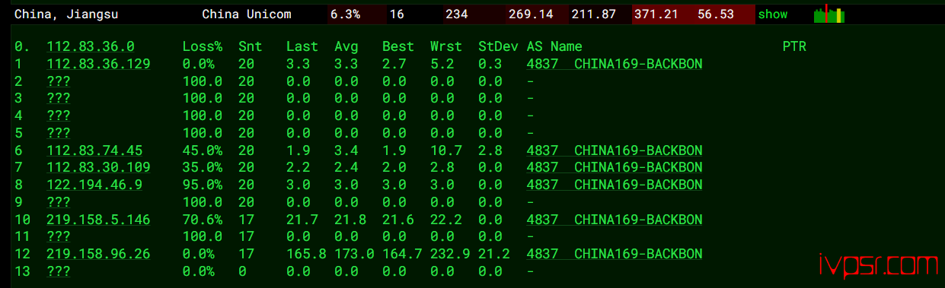Open hop 8 IP 122.194.46.9
The height and width of the screenshot is (288, 945).
(x=94, y=185)
